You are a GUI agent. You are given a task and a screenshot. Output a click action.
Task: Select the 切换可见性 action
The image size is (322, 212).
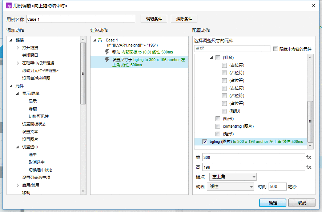tap(39, 116)
